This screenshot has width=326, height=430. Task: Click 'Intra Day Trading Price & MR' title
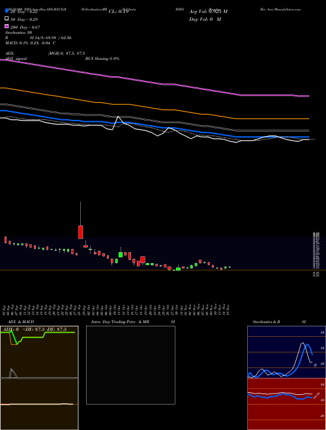120,322
